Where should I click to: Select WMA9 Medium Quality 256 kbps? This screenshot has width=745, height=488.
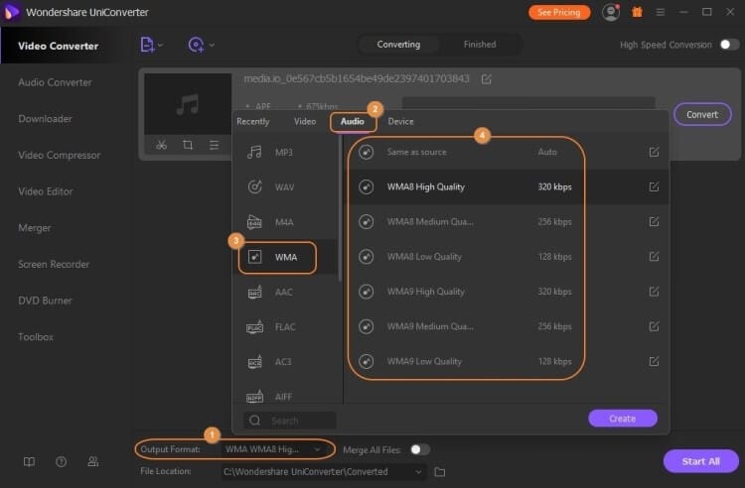(507, 326)
